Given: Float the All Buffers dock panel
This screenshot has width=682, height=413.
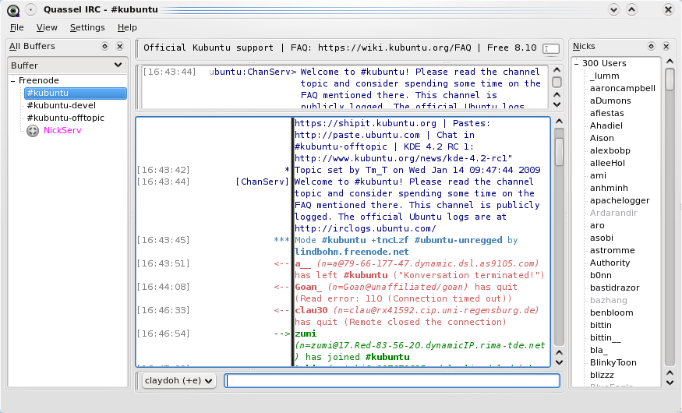Looking at the screenshot, I should (104, 46).
